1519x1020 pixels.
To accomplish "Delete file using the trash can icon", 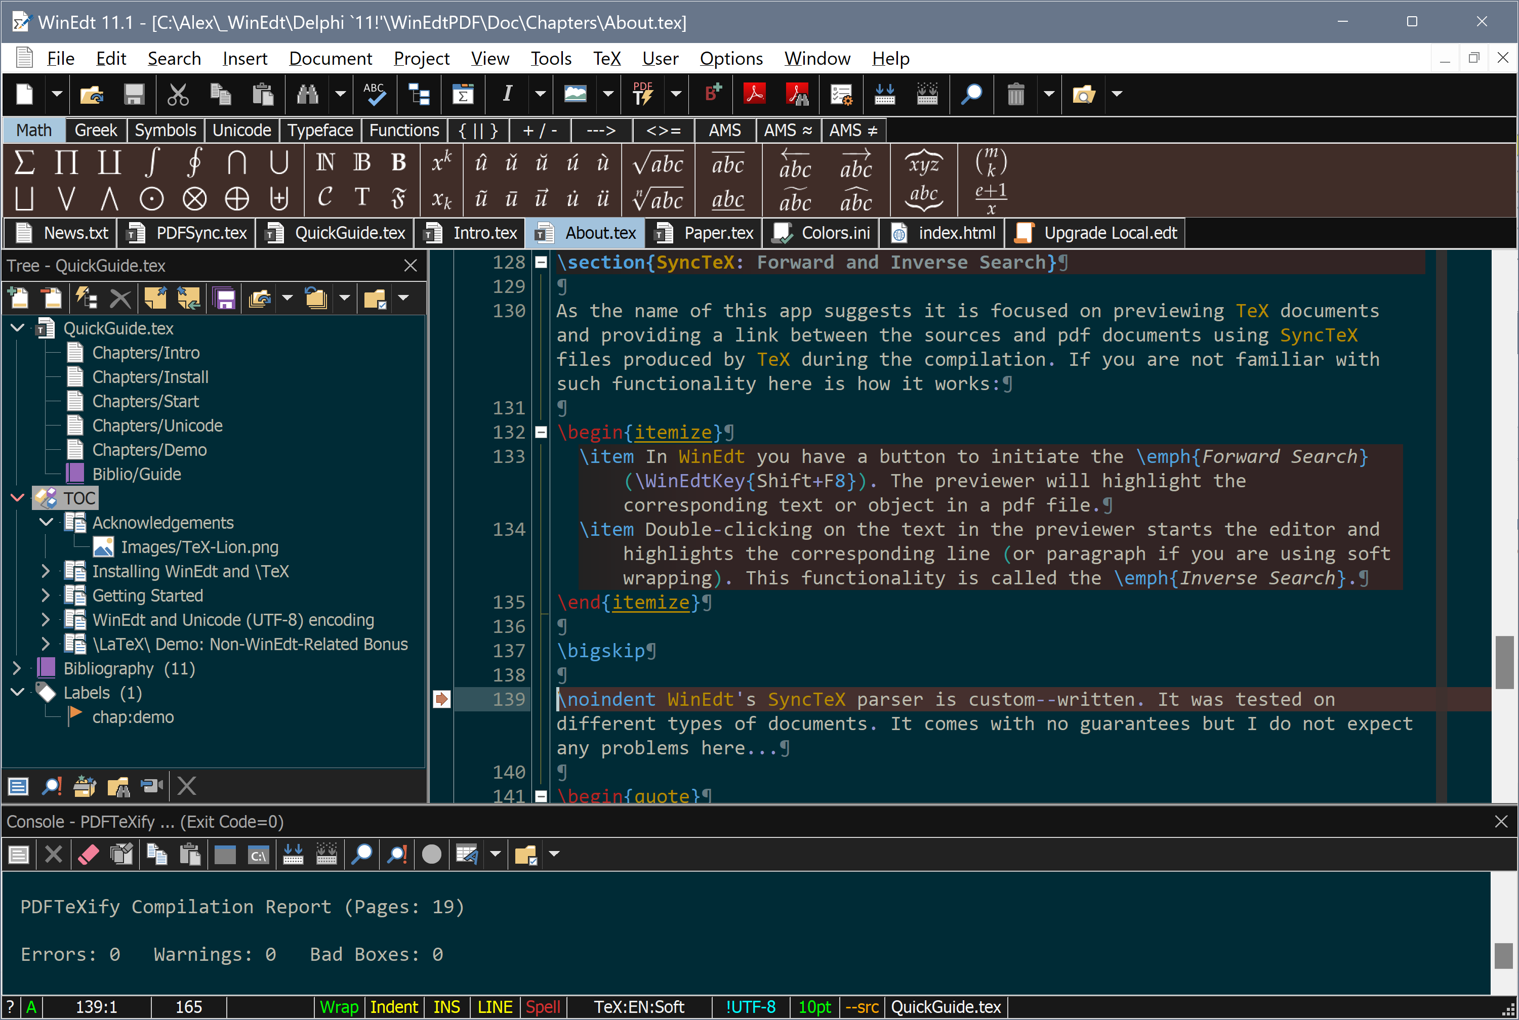I will click(1015, 94).
